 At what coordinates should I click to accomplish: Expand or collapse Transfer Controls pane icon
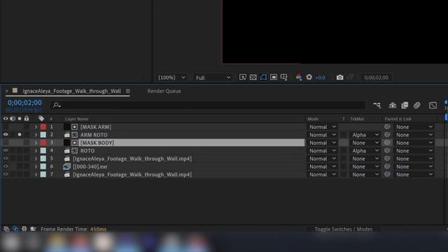[15, 229]
